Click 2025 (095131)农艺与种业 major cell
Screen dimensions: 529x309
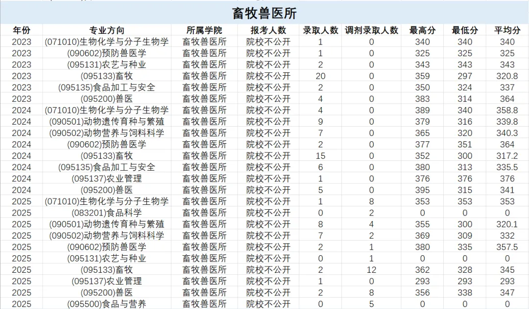[107, 259]
